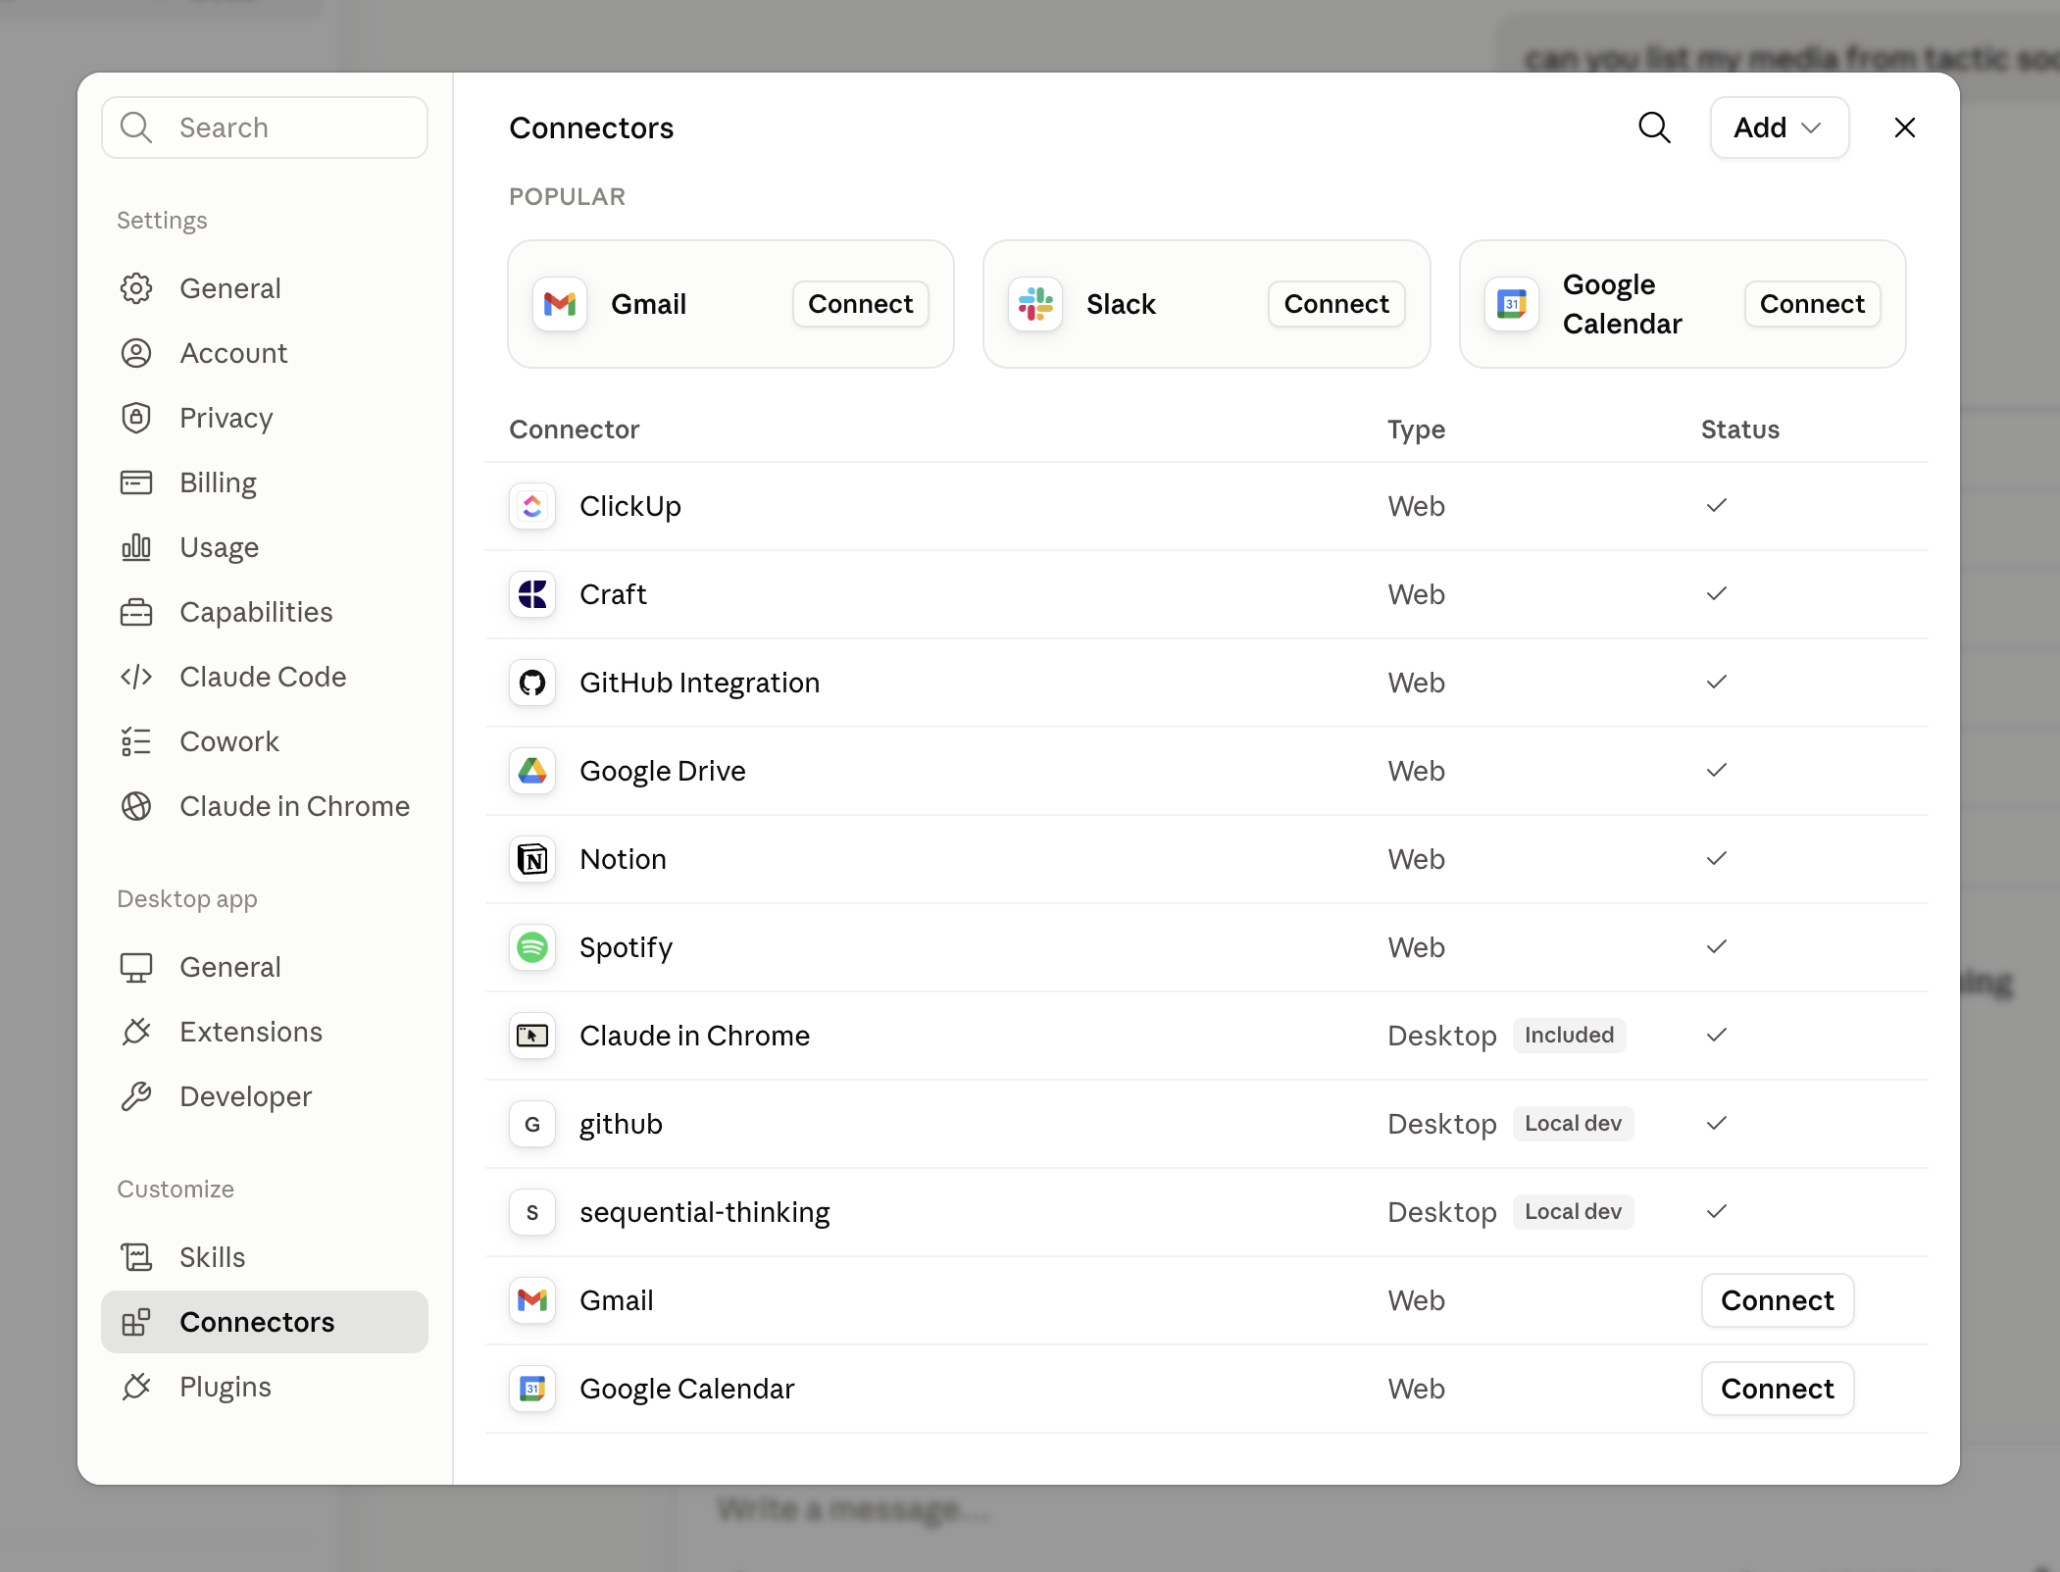Open Claude in Chrome settings in sidebar
Viewport: 2060px width, 1572px height.
[x=265, y=806]
